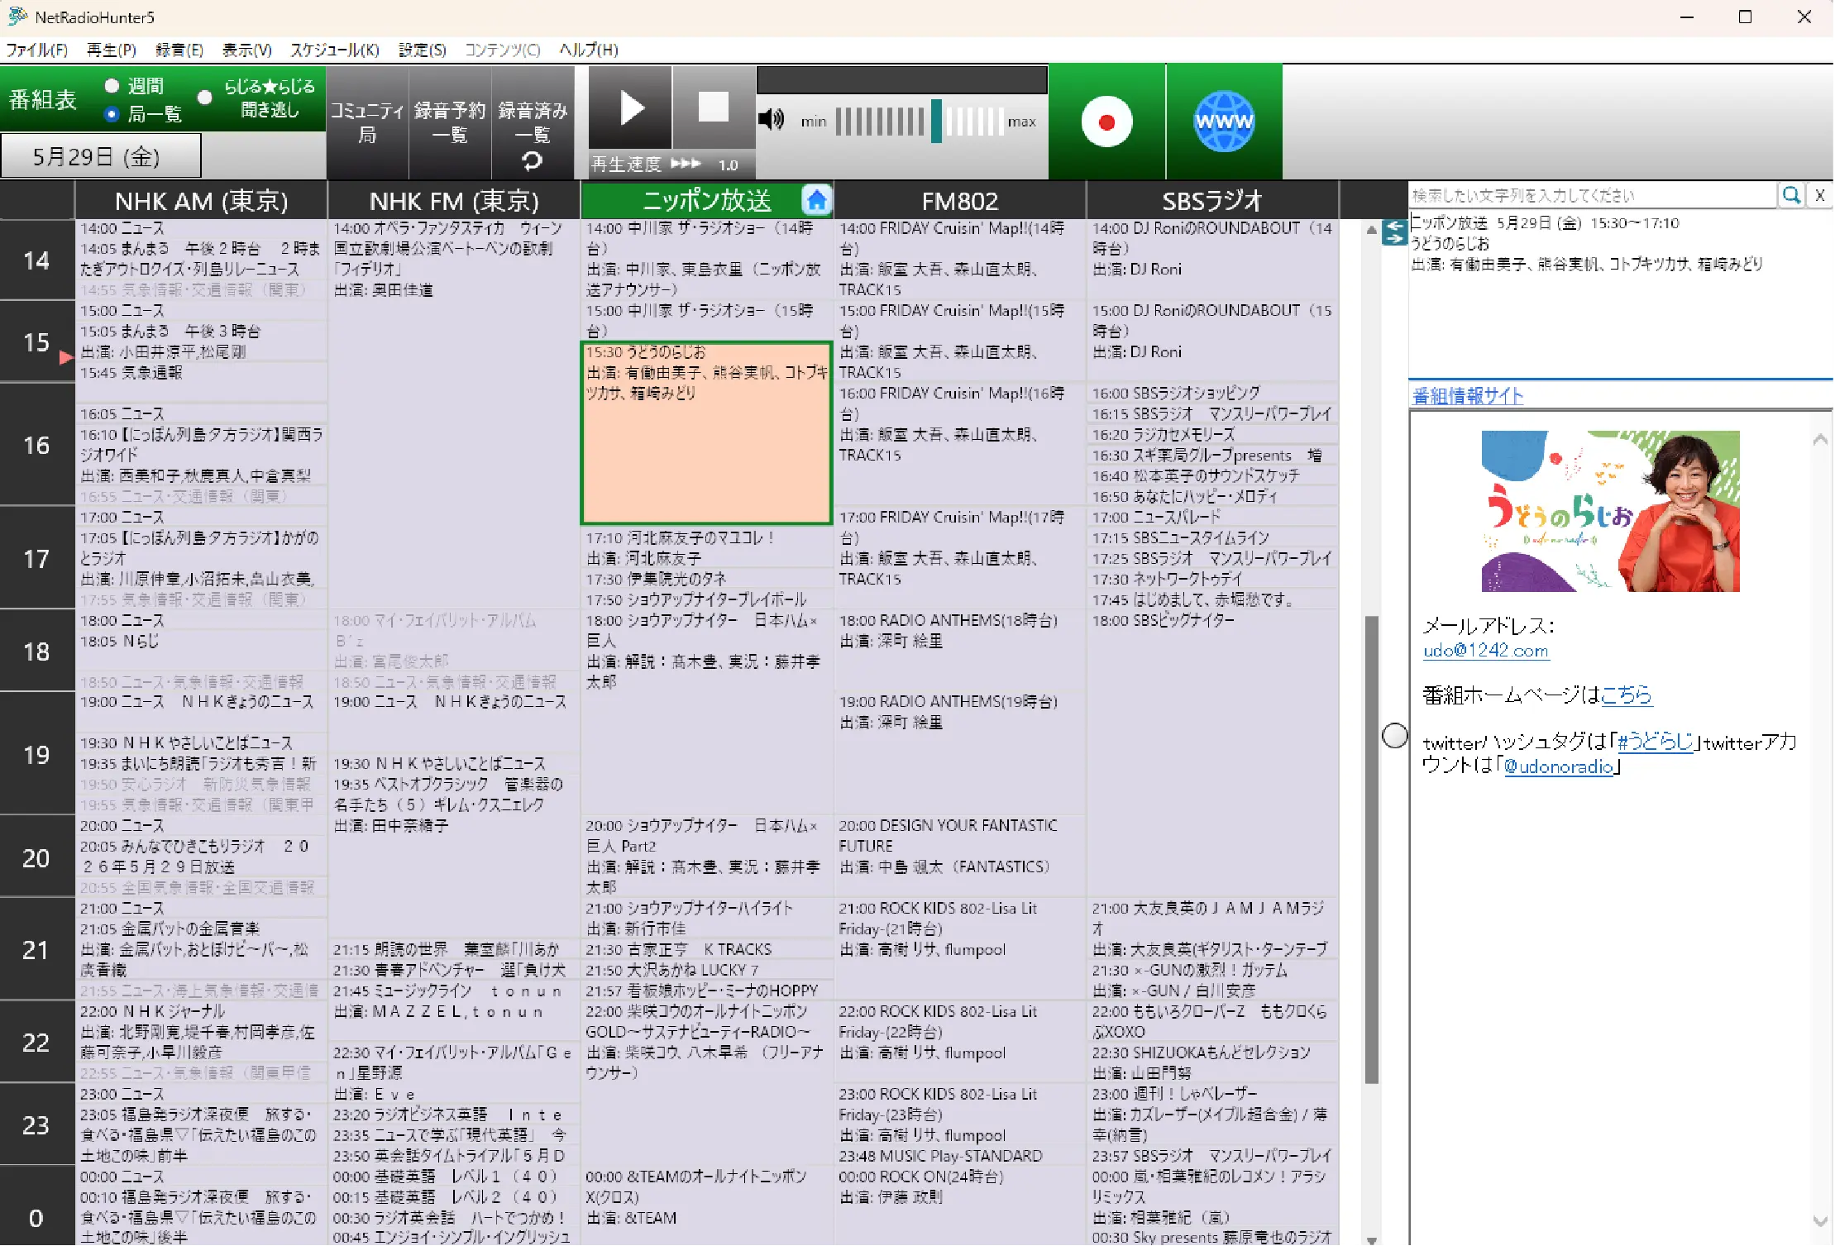Image resolution: width=1835 pixels, height=1246 pixels.
Task: Click the うどうのらじお program thumbnail image
Action: (1610, 511)
